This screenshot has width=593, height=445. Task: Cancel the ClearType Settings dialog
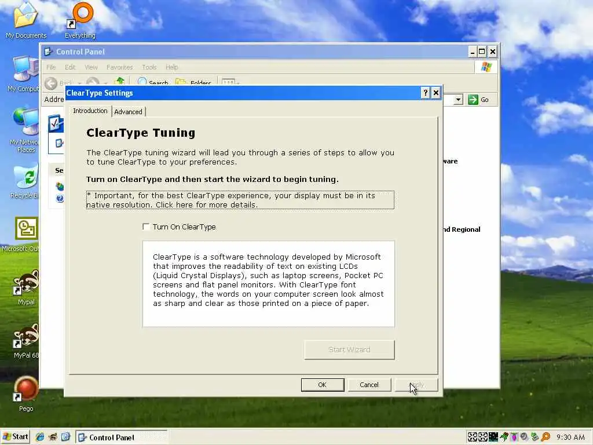[369, 385]
